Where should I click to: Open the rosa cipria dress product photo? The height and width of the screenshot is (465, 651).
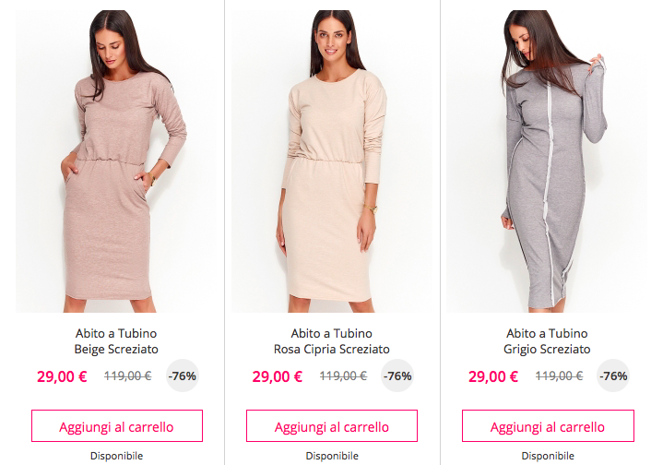(x=332, y=161)
